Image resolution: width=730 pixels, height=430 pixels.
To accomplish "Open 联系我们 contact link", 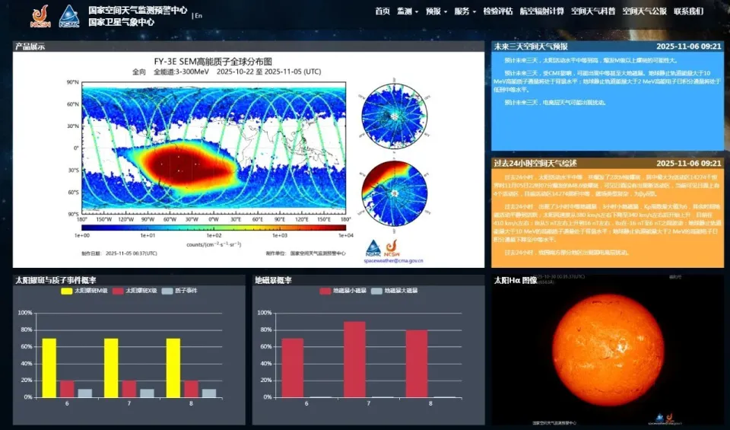I will (688, 11).
